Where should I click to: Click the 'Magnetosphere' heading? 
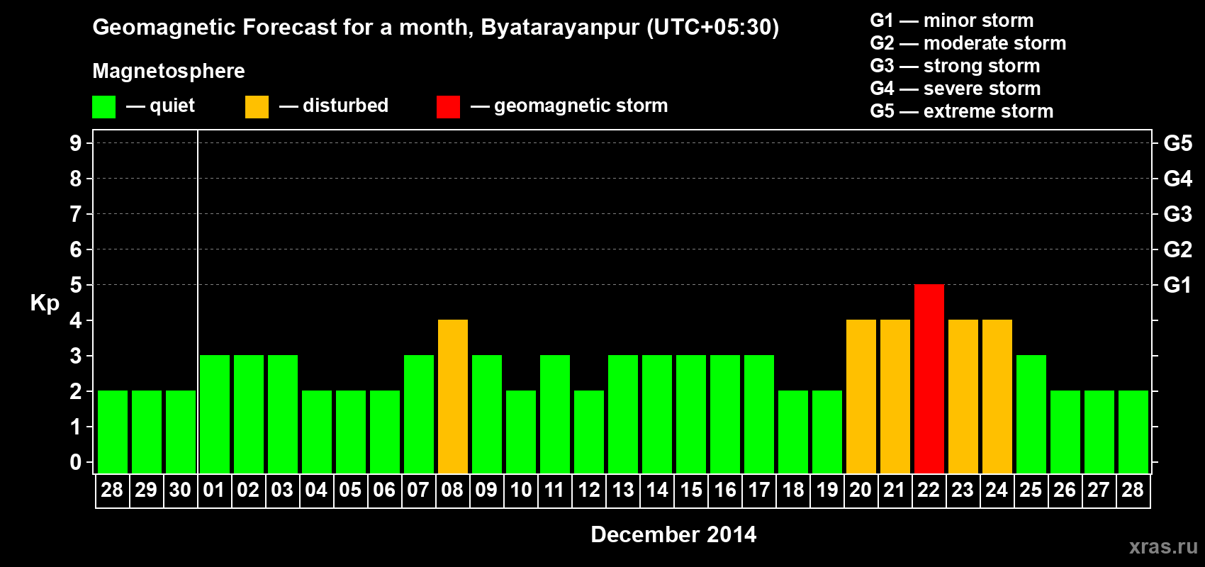[x=169, y=71]
